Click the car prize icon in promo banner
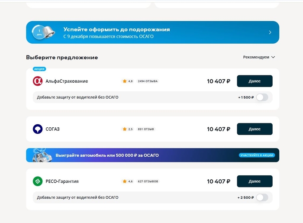Image resolution: width=303 pixels, height=223 pixels. pos(42,155)
